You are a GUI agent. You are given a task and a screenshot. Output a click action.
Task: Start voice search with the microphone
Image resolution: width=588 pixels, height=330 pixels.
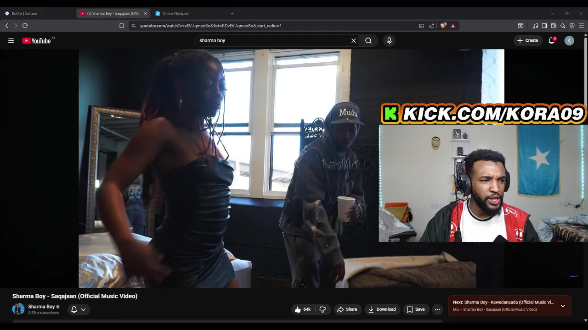click(x=389, y=41)
